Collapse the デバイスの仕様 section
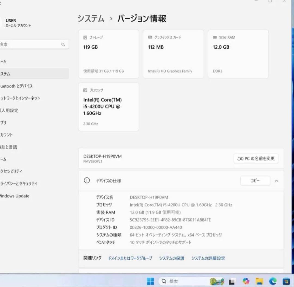This screenshot has height=287, width=294. [x=277, y=181]
